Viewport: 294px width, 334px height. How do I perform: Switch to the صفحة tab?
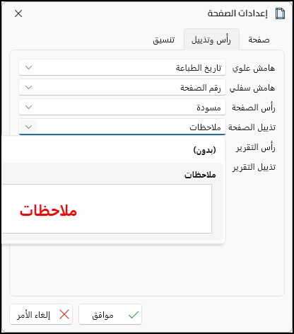coord(259,40)
